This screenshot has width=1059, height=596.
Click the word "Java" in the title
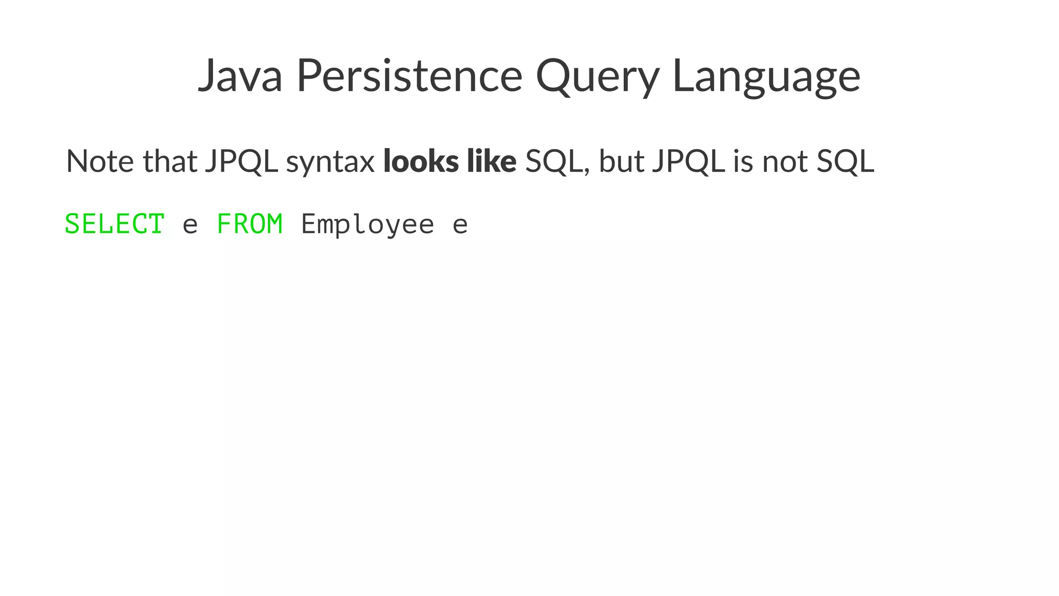click(x=240, y=76)
